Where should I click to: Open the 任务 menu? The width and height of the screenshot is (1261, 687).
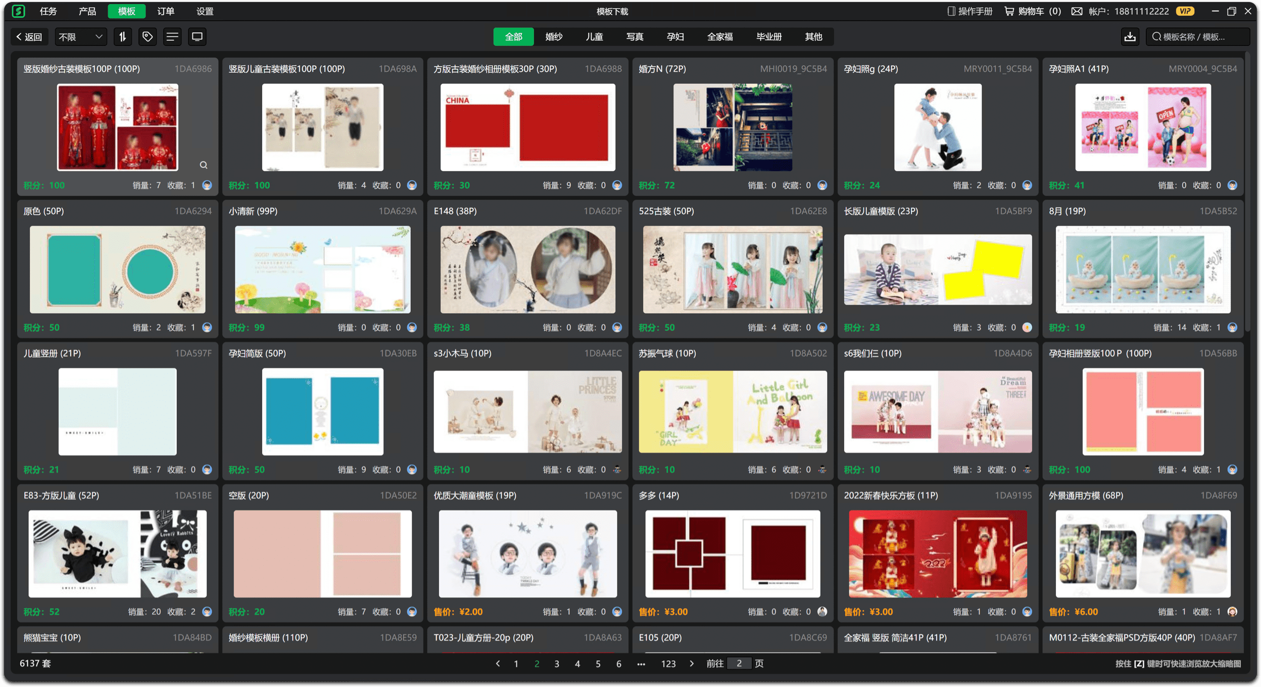point(48,11)
